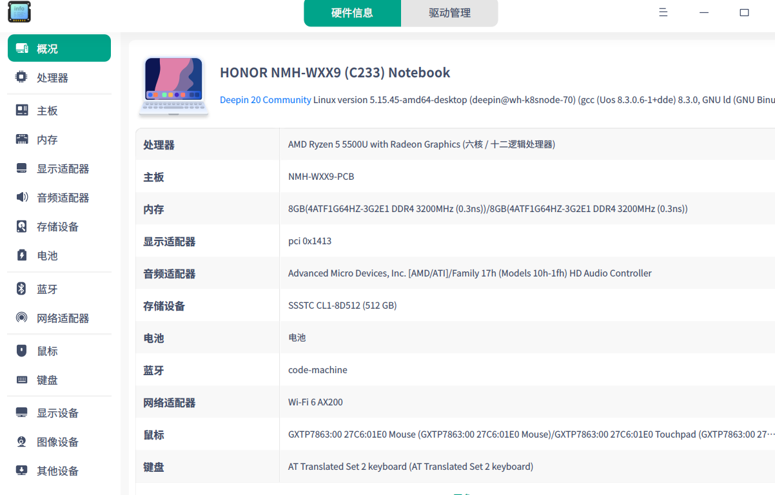This screenshot has width=775, height=495.
Task: Click the 鼠标 row label in overview table
Action: tap(153, 435)
